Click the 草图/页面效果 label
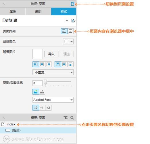This screenshot has height=144, width=150. (x=13, y=83)
